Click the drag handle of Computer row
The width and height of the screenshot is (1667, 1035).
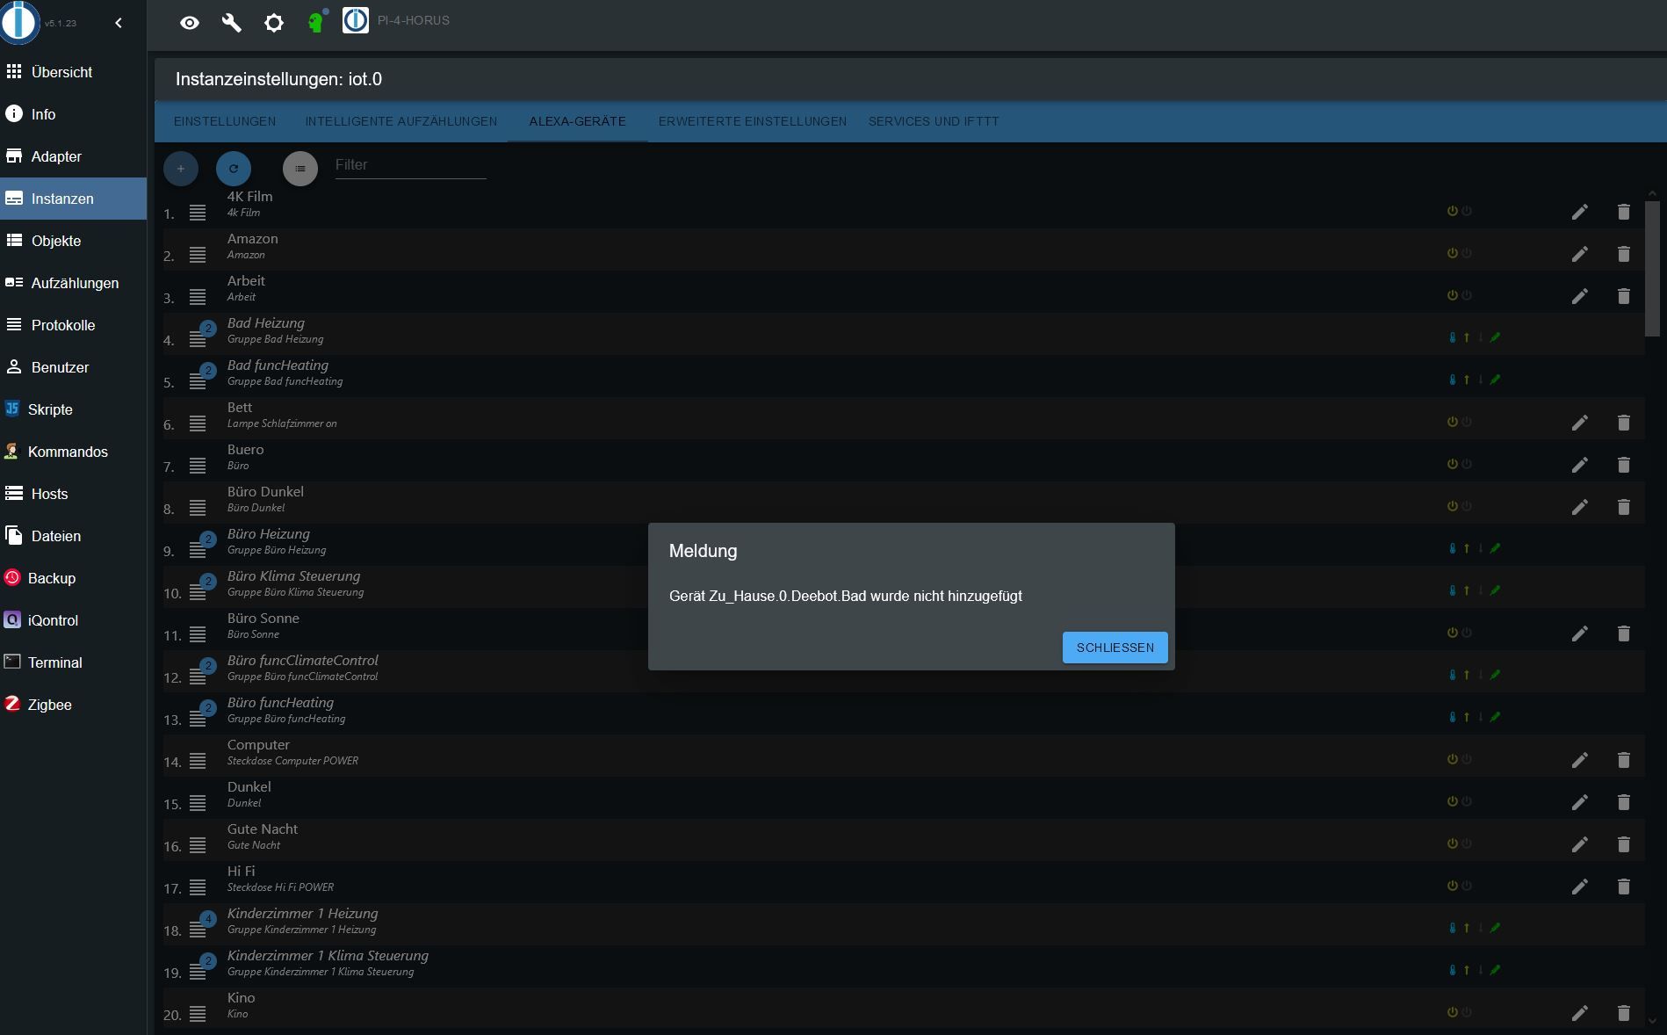198,761
